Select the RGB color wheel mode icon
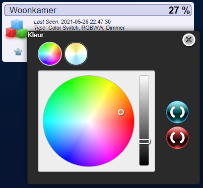The height and width of the screenshot is (188, 203). click(50, 54)
